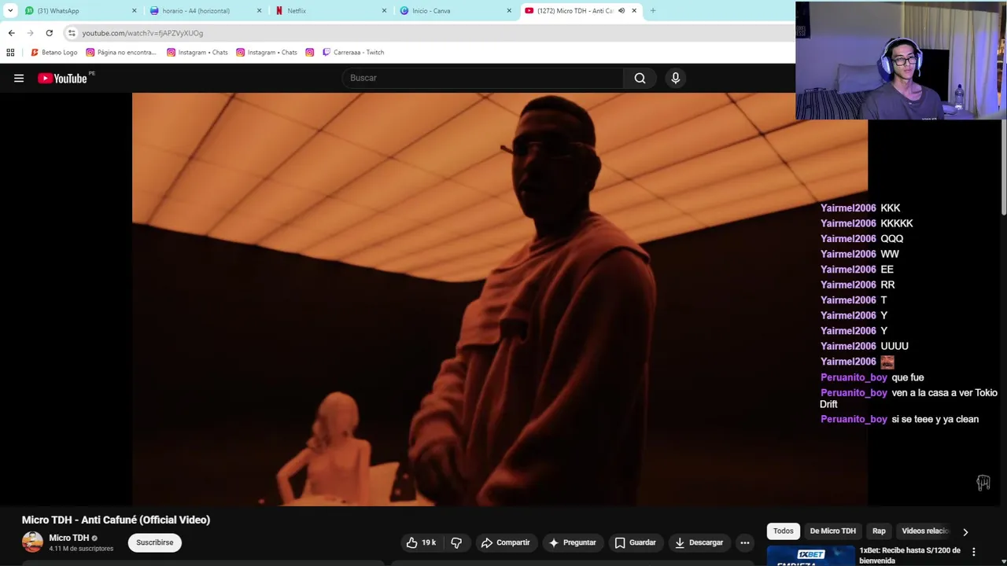Show more filter chips with right chevron
This screenshot has width=1007, height=566.
click(x=965, y=531)
